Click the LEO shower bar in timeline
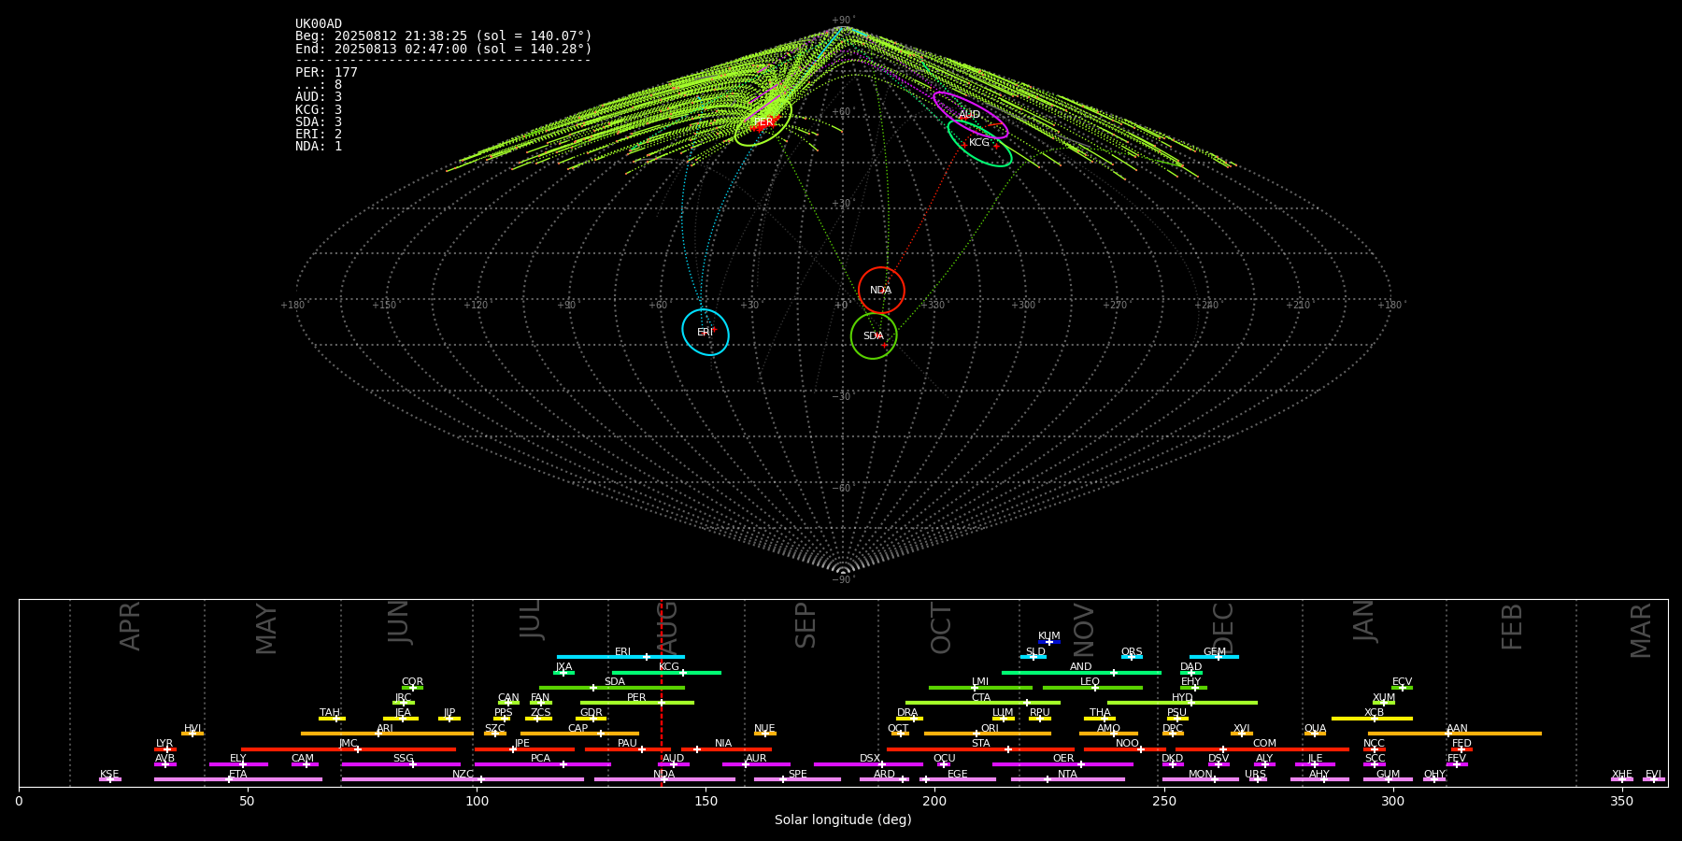 click(x=1092, y=688)
